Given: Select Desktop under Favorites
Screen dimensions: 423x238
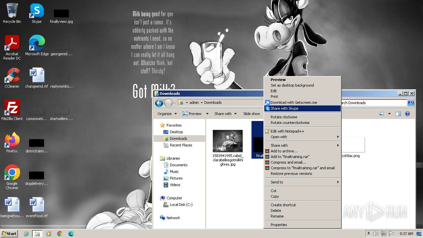Looking at the screenshot, I should (x=176, y=132).
